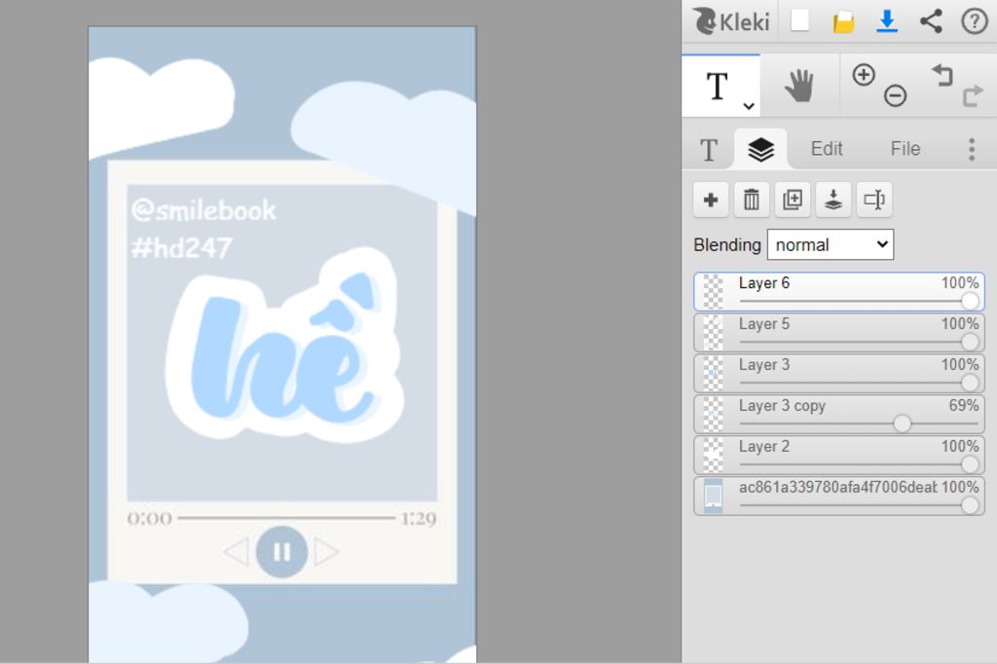Undo the last action
The image size is (997, 664).
[942, 75]
